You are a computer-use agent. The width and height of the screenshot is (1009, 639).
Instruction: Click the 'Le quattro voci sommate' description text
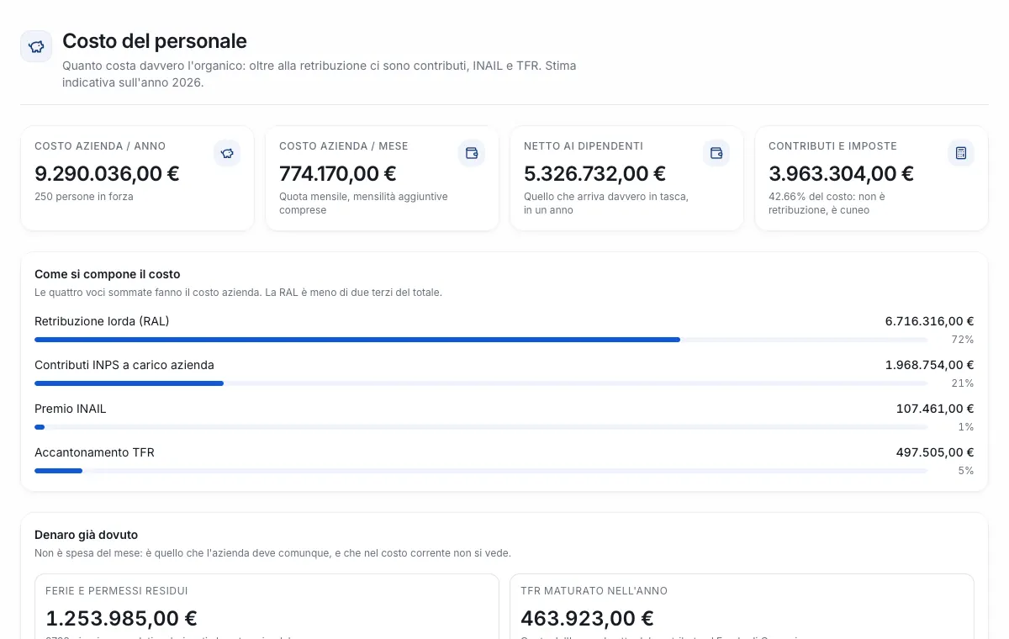(x=238, y=293)
